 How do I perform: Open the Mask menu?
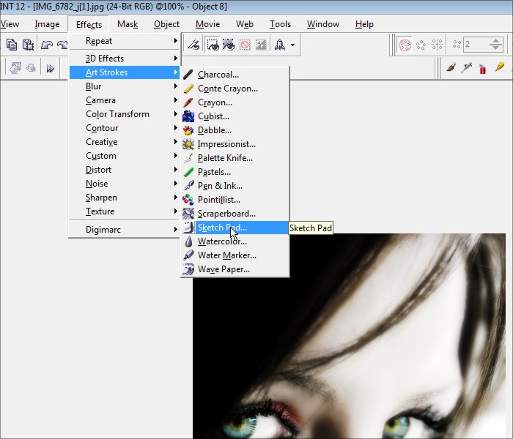coord(128,24)
